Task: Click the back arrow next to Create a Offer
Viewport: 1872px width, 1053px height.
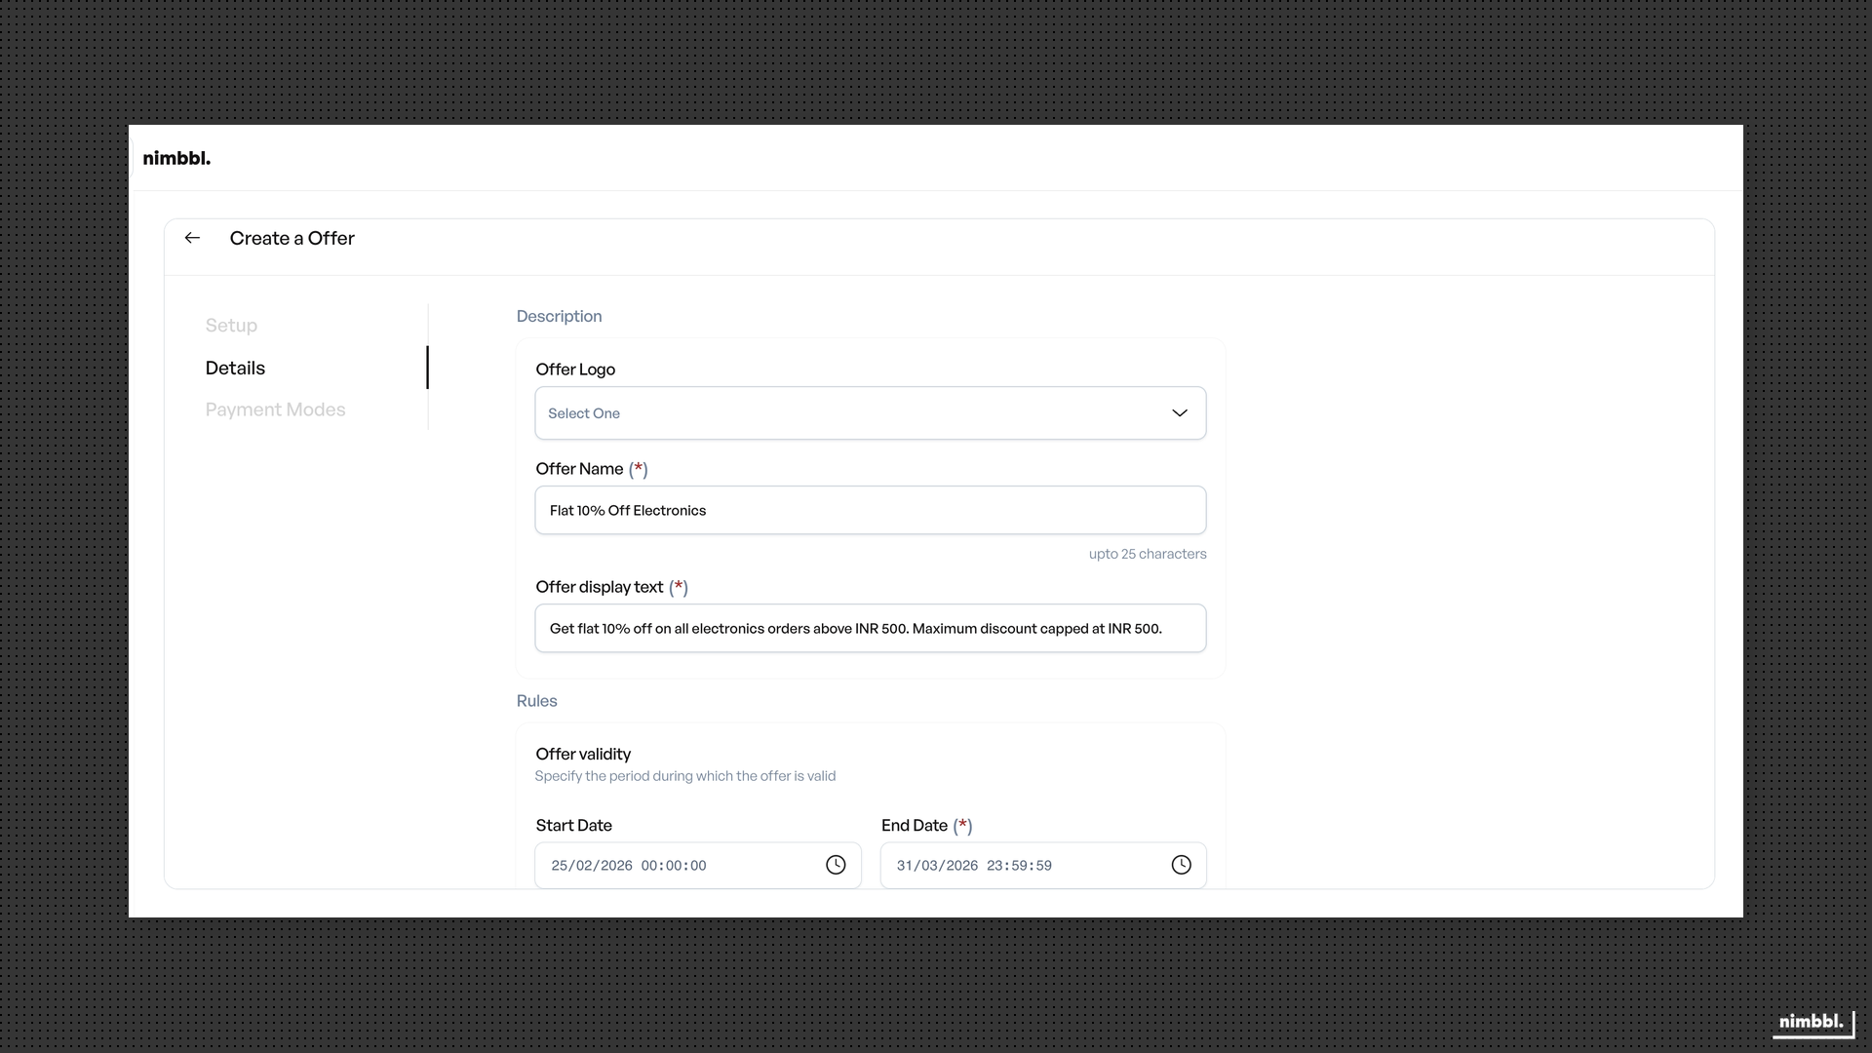Action: pos(192,238)
